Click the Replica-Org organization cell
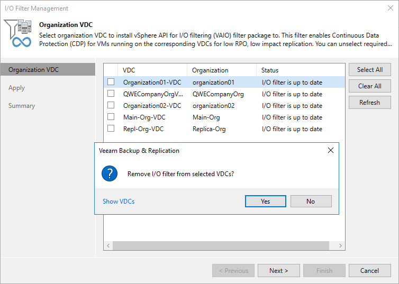399x284 pixels. (x=209, y=129)
